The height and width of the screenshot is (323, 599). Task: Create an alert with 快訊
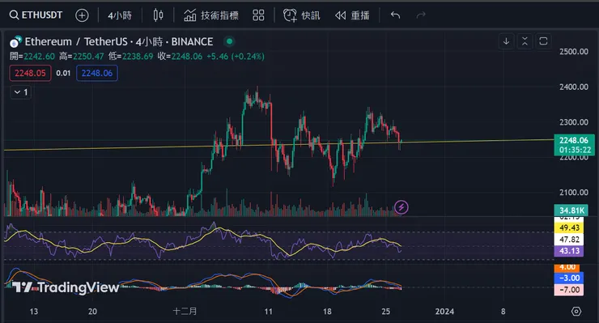(301, 15)
